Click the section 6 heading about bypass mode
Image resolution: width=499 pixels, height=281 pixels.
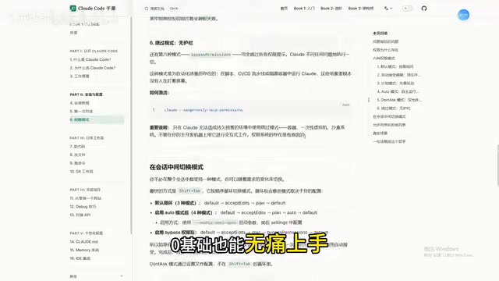tap(172, 43)
